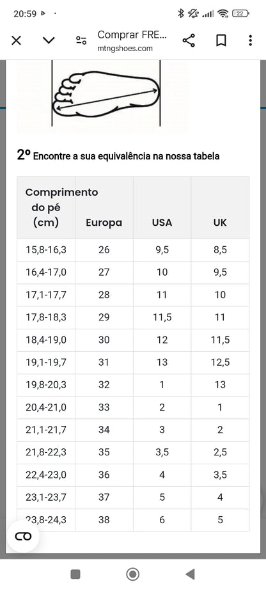Close the browser custom tab

[16, 40]
